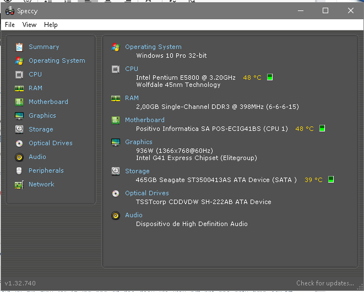
Task: Click the RAM '2,00GB Single-Channel DDR3' line
Action: pyautogui.click(x=218, y=107)
